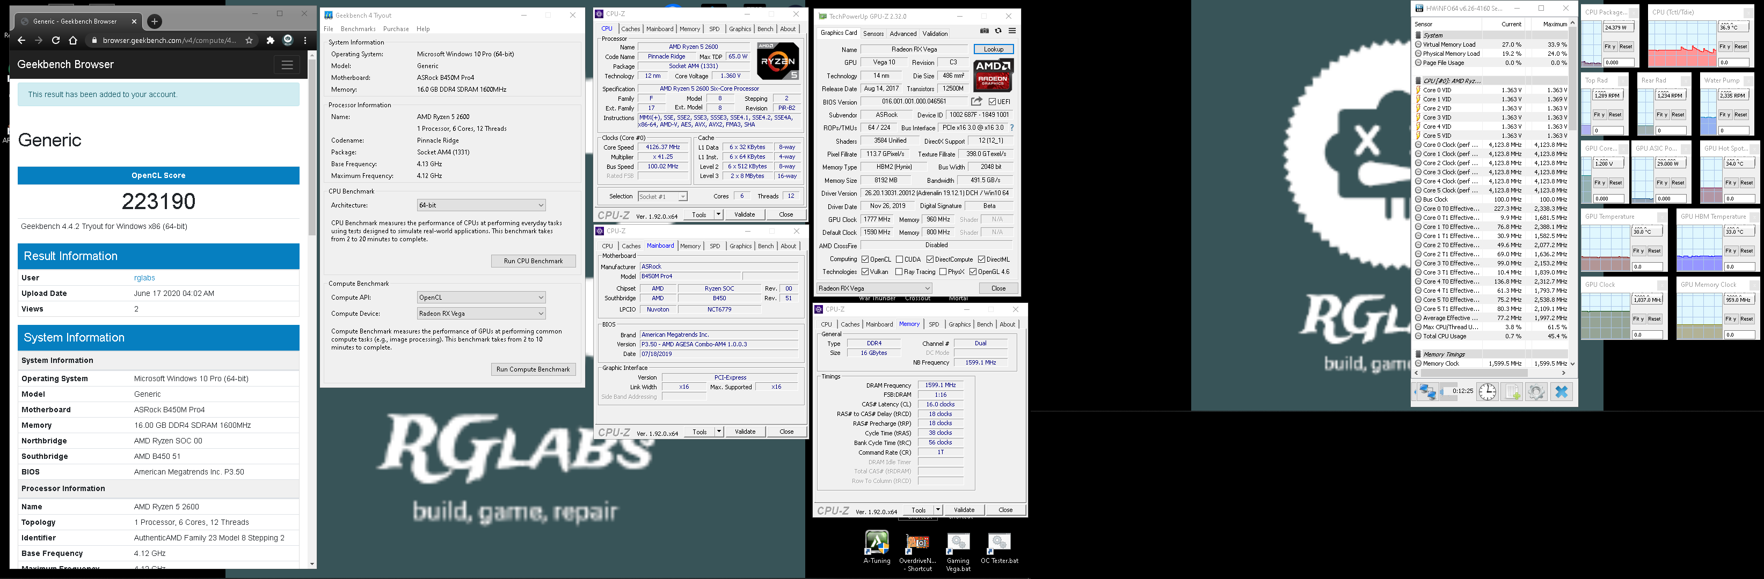Click the HWiNFO log file add icon

point(1512,392)
